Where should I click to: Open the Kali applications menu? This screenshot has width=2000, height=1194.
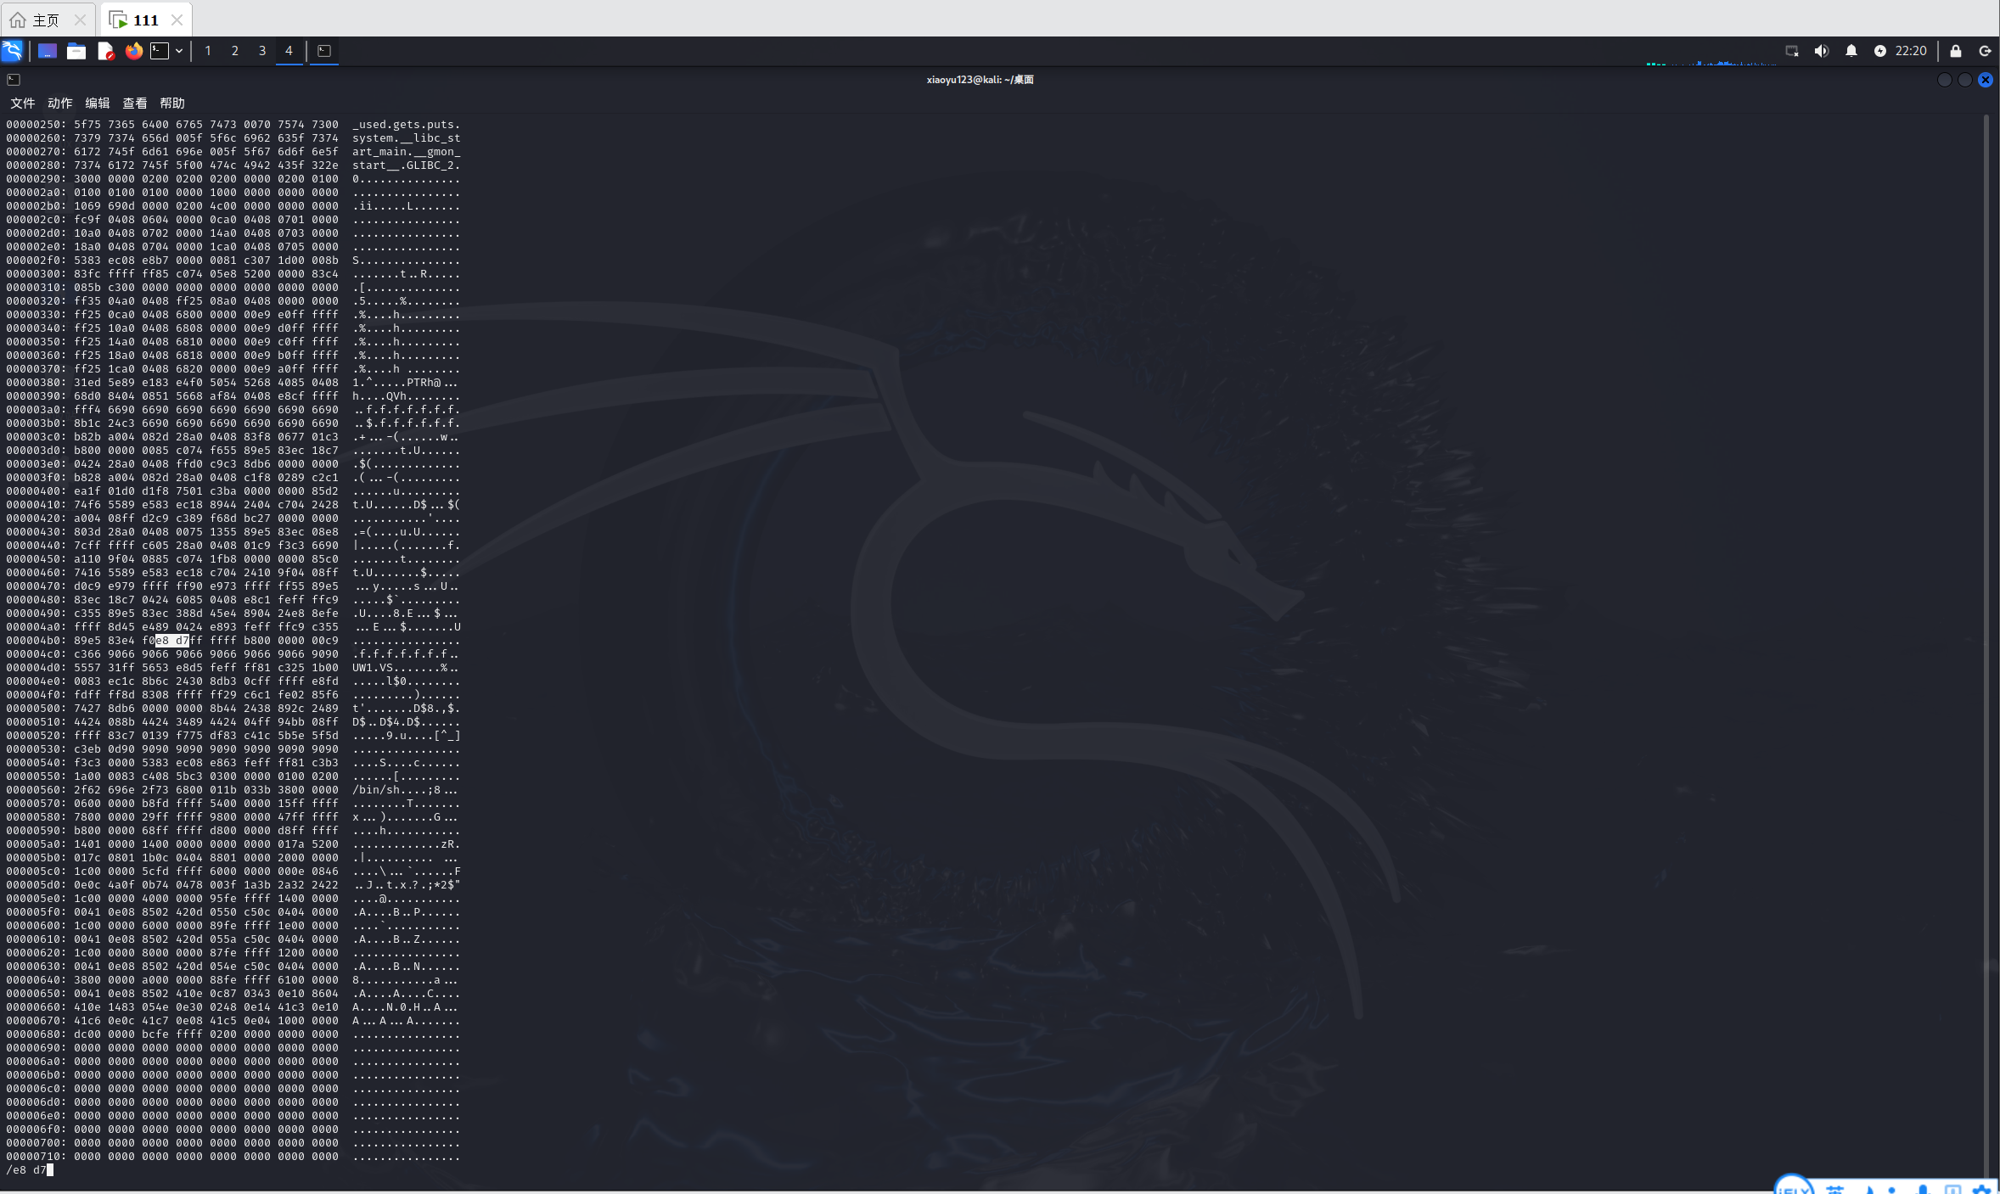[x=13, y=51]
